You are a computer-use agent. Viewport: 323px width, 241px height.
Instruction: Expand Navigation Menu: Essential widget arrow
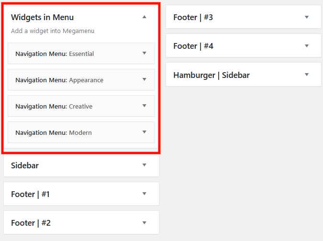pos(144,53)
